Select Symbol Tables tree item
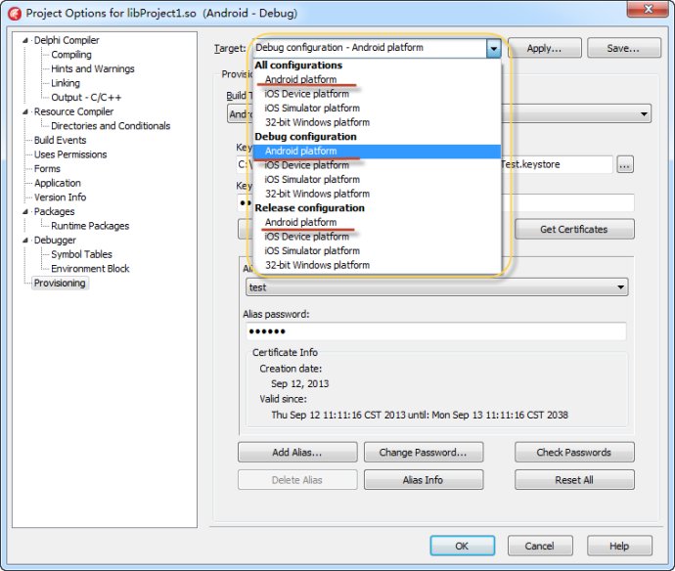This screenshot has width=675, height=571. coord(81,254)
